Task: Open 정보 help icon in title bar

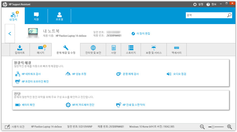Action: [208, 4]
